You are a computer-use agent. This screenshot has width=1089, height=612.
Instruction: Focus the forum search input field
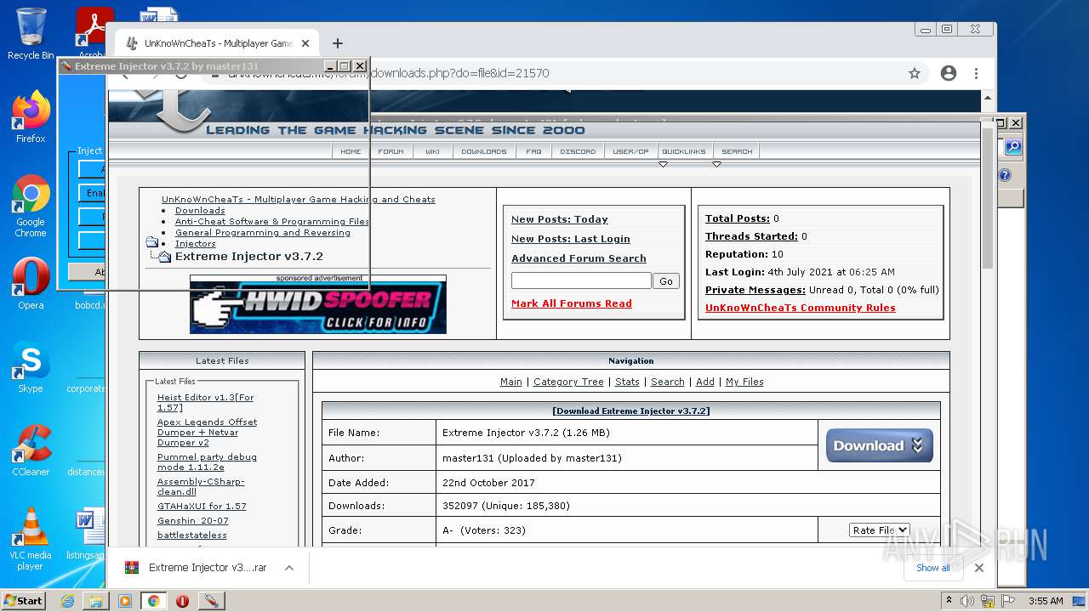[581, 280]
